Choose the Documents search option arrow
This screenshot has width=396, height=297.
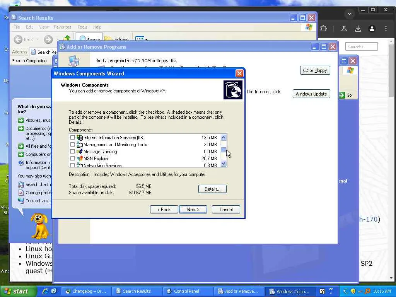(21, 128)
